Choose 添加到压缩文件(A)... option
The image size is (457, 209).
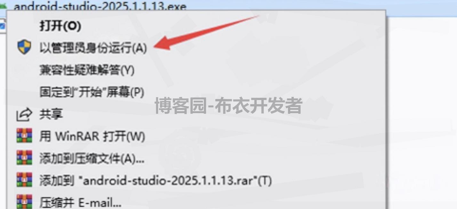coord(92,158)
